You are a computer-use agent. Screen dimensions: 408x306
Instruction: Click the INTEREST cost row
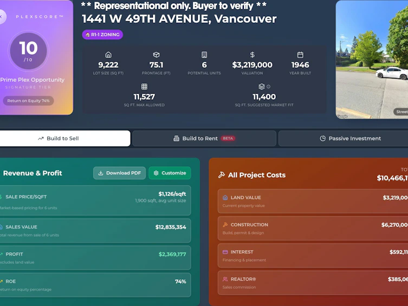[313, 256]
